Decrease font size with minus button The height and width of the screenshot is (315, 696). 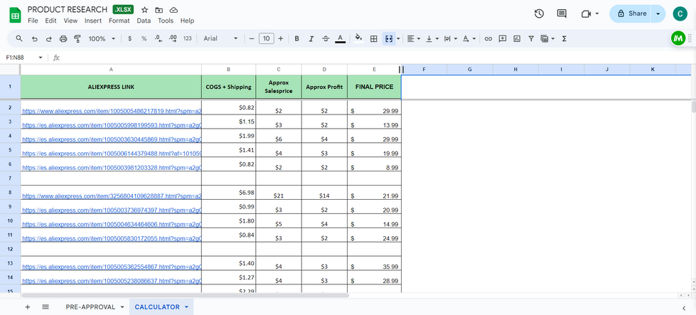click(x=252, y=38)
